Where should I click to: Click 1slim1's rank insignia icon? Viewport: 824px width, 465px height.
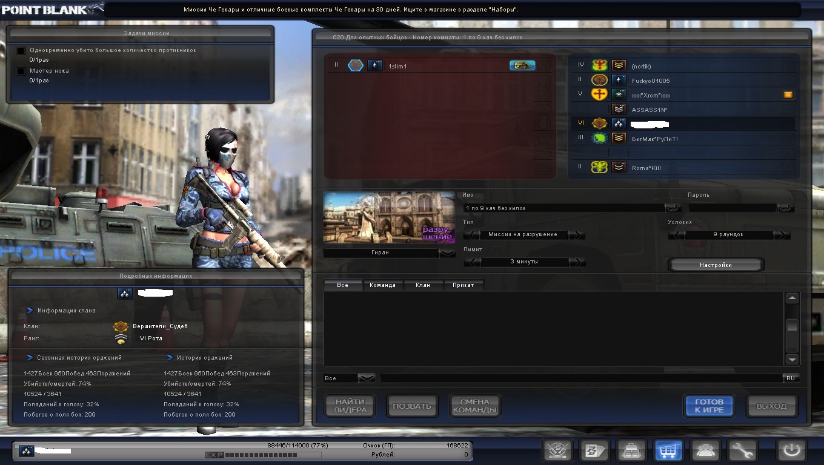[x=375, y=65]
